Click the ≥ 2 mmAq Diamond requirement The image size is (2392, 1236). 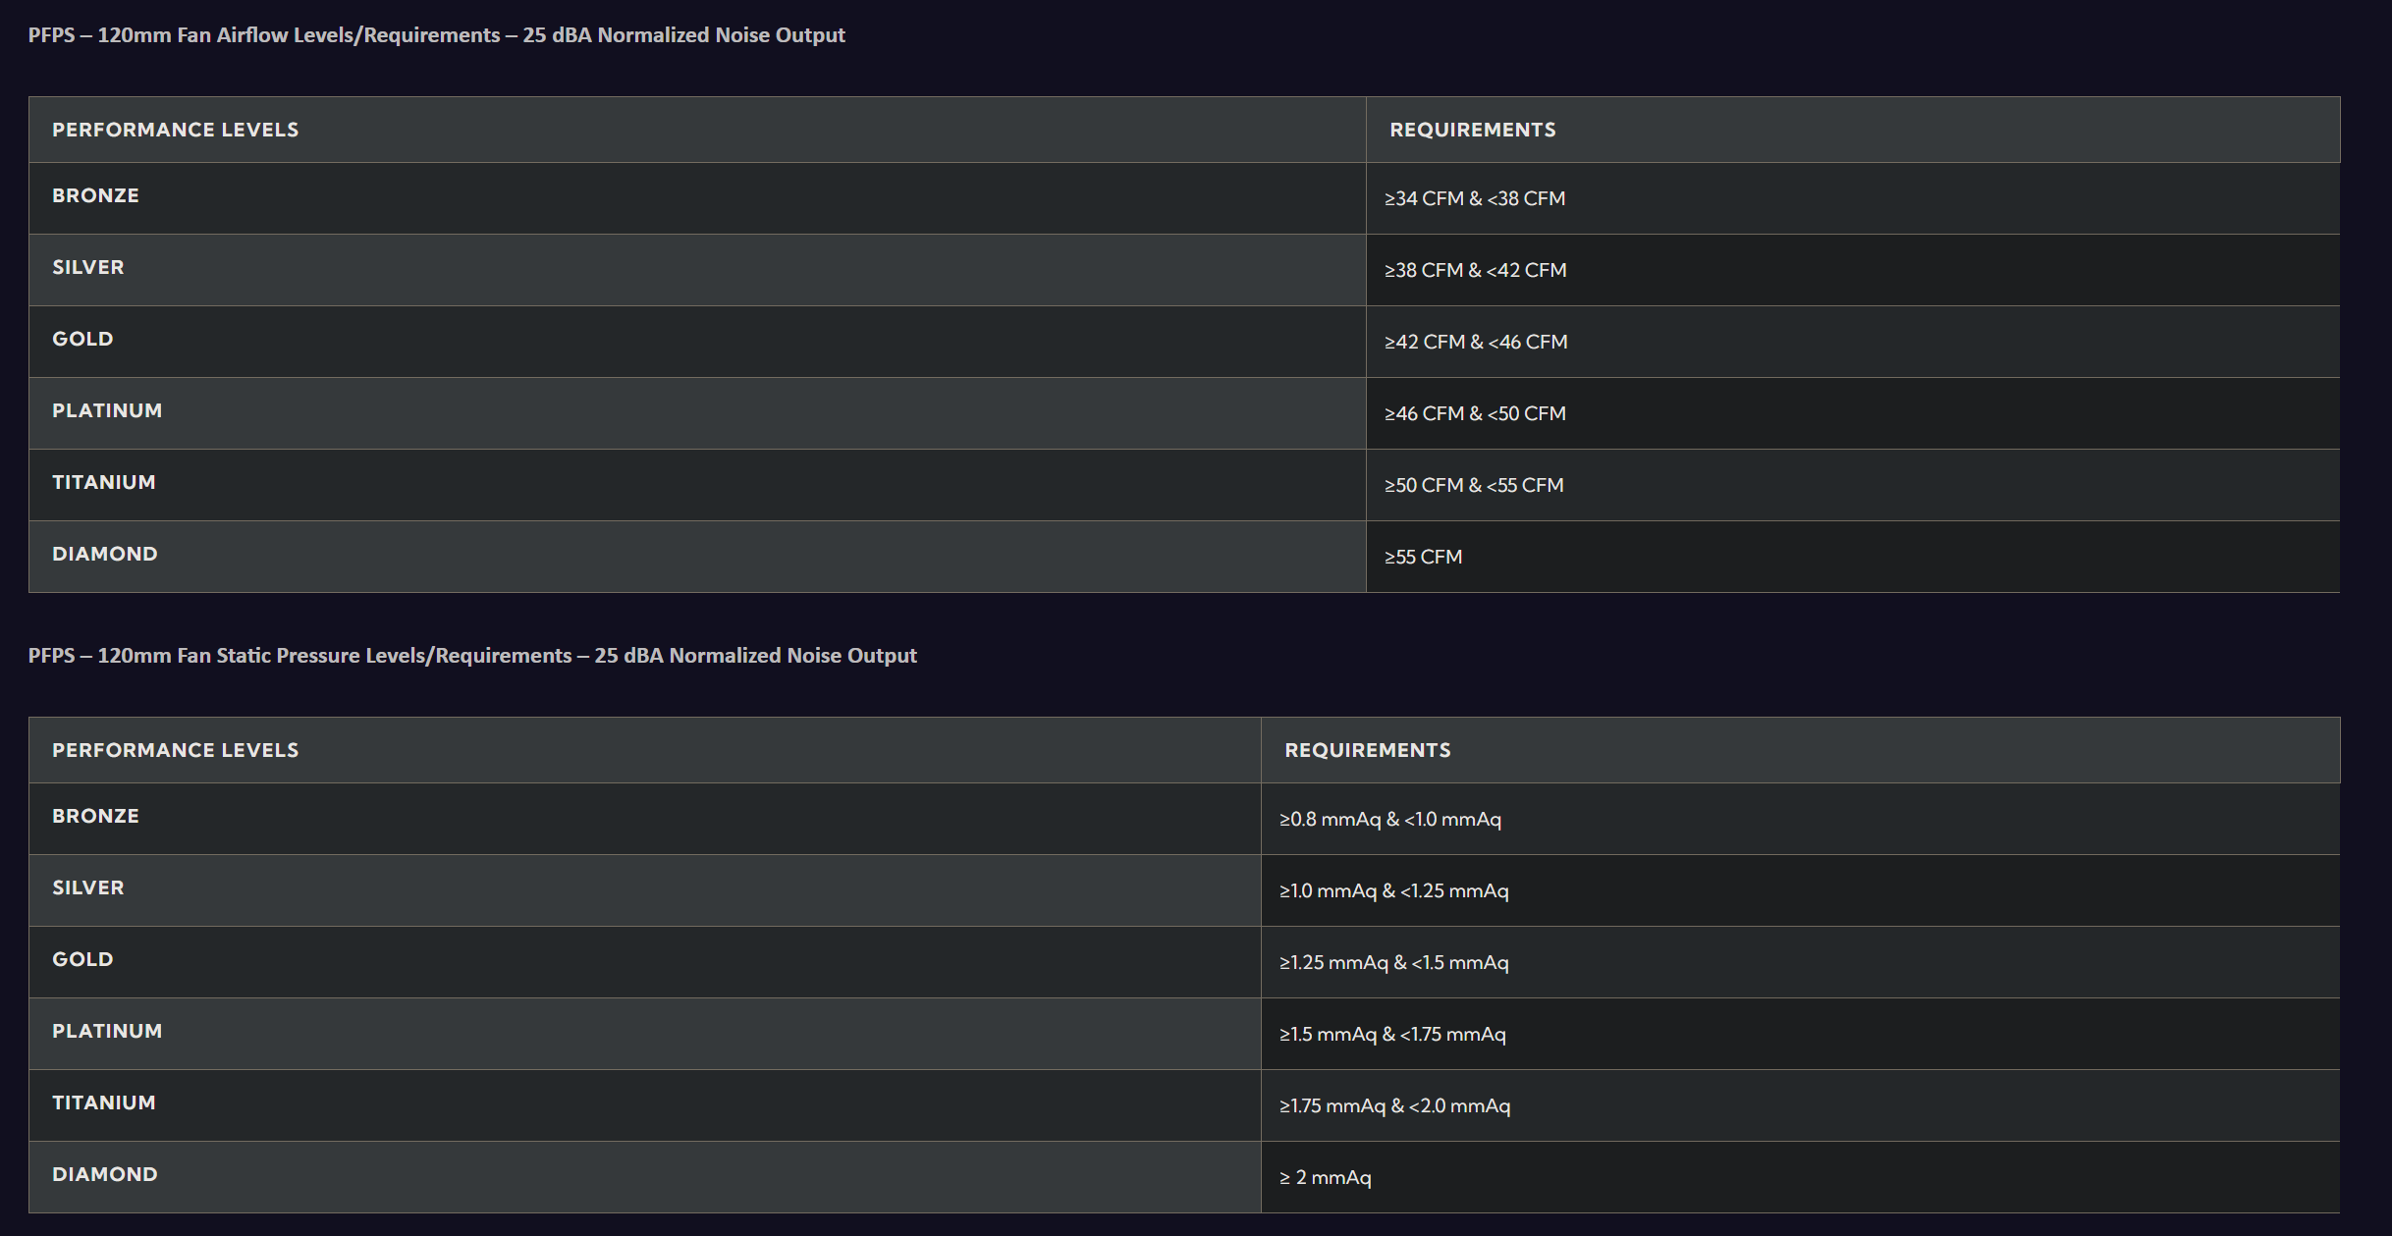coord(1325,1177)
